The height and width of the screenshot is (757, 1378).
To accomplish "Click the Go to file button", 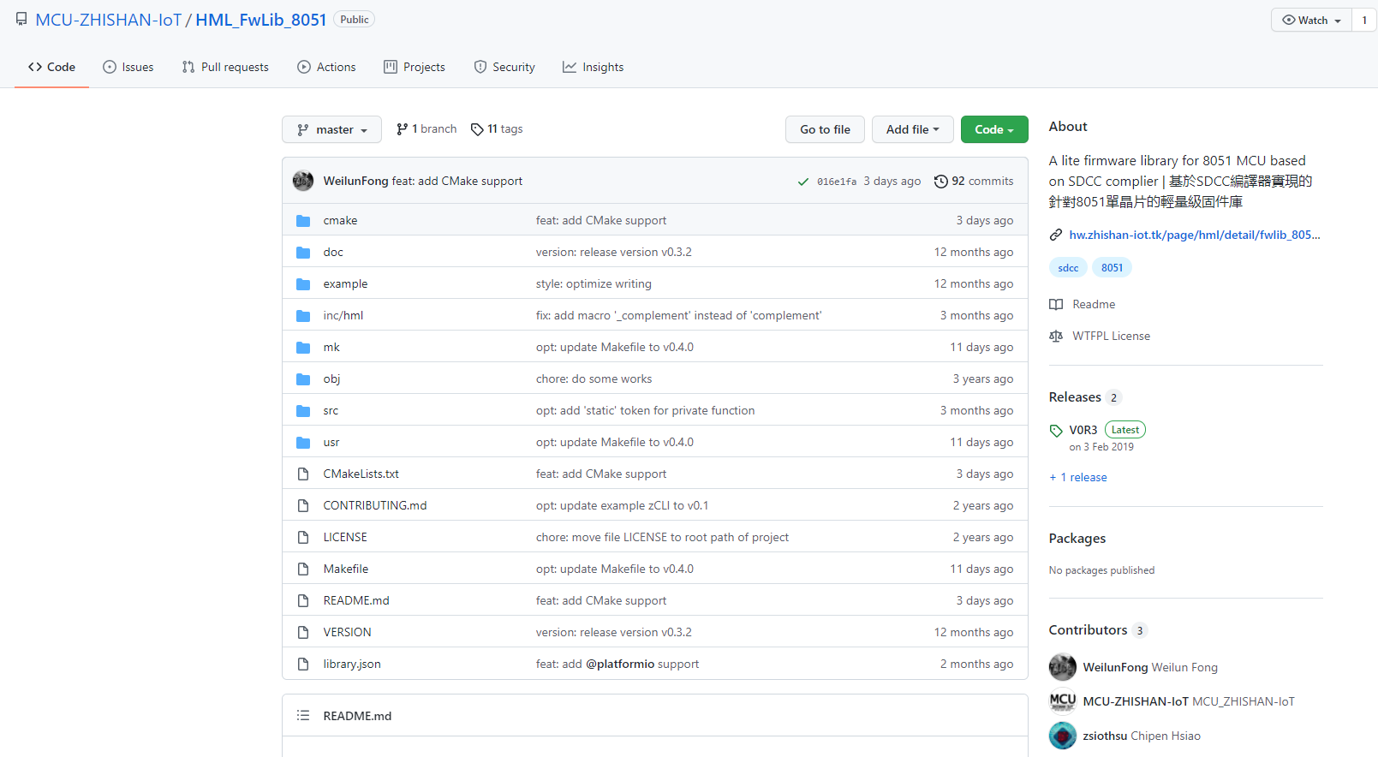I will click(825, 129).
